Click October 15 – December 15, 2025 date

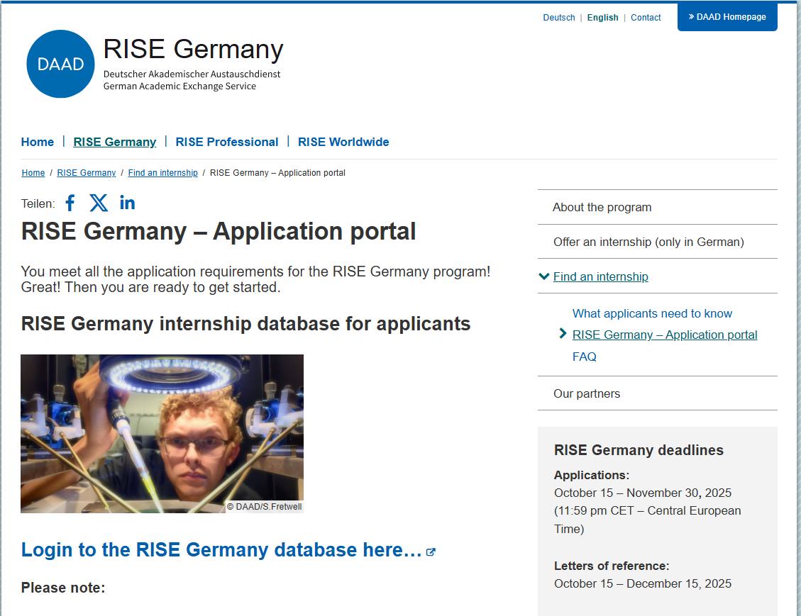[x=643, y=584]
